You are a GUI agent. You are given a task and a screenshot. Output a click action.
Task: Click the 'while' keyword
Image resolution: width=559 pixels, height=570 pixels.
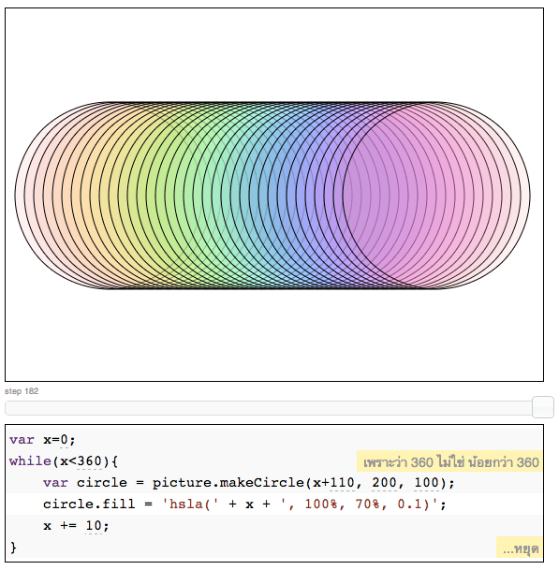point(30,461)
